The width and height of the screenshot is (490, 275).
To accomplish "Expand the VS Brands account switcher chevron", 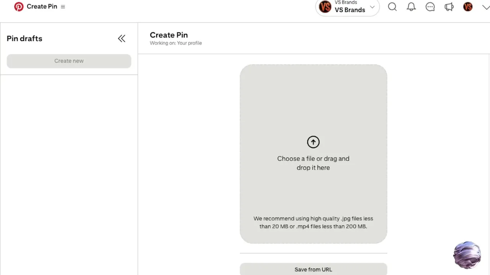I will (x=372, y=7).
